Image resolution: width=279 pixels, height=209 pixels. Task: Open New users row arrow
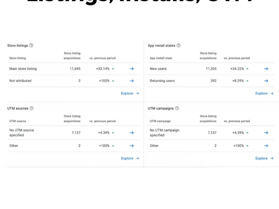click(x=266, y=69)
